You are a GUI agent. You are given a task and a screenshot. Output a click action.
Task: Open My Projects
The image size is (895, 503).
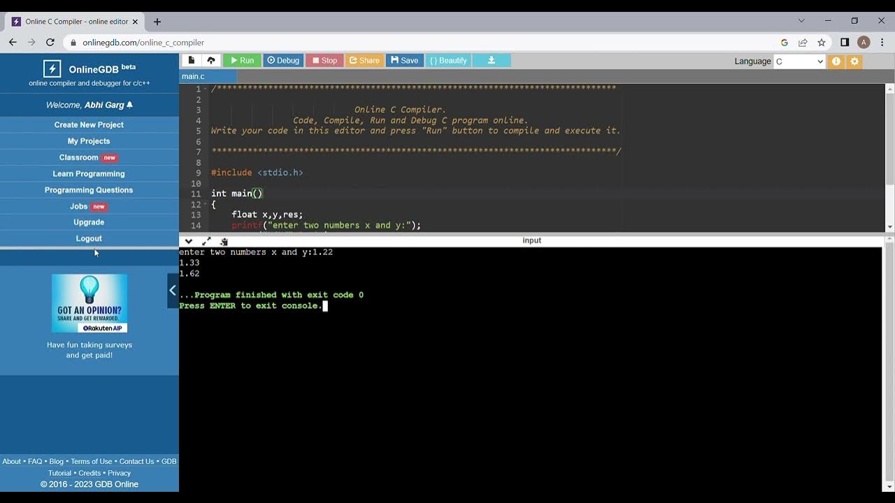point(89,141)
